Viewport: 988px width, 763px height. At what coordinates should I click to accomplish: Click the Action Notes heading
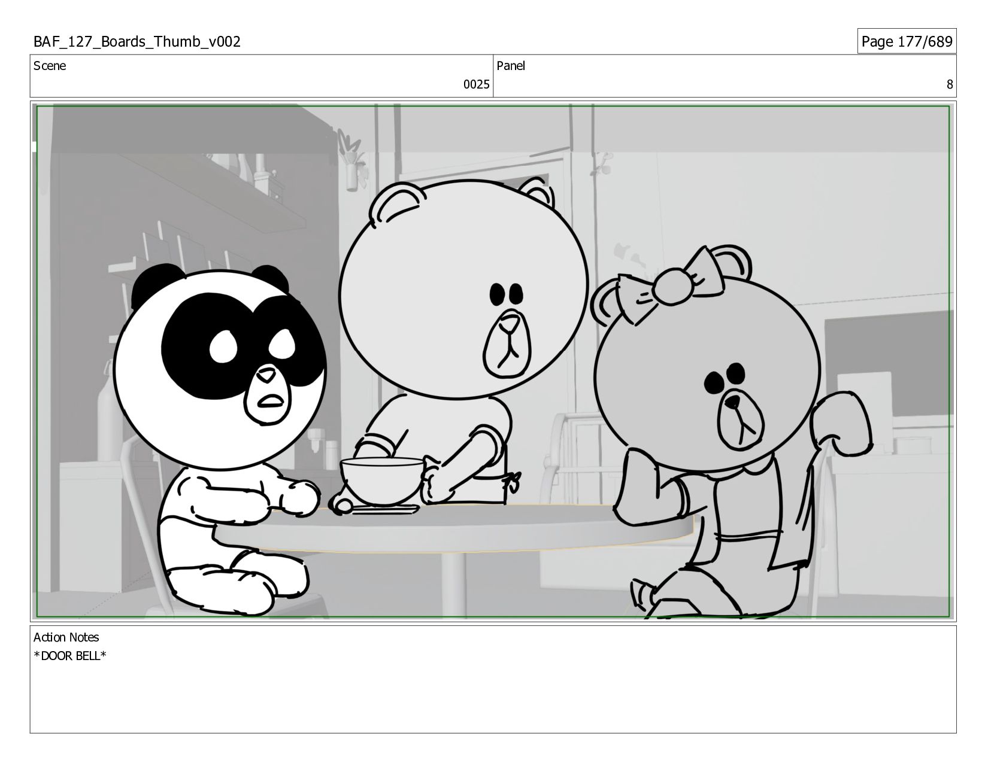[x=66, y=637]
